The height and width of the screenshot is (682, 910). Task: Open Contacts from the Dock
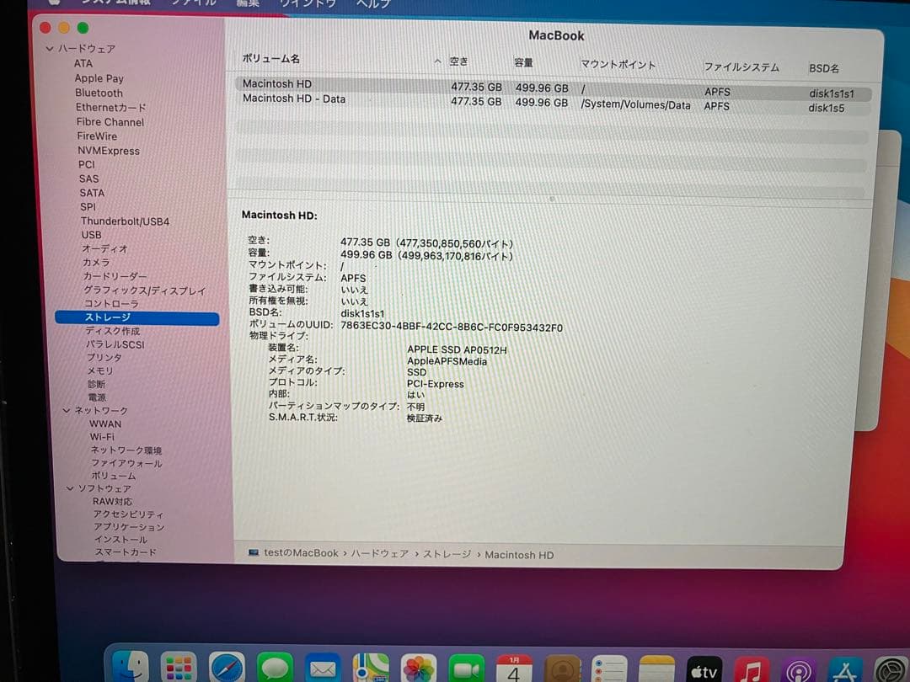click(x=562, y=671)
